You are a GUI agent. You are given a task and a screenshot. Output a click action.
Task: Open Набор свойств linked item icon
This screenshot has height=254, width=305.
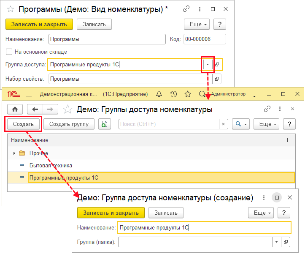pos(217,79)
